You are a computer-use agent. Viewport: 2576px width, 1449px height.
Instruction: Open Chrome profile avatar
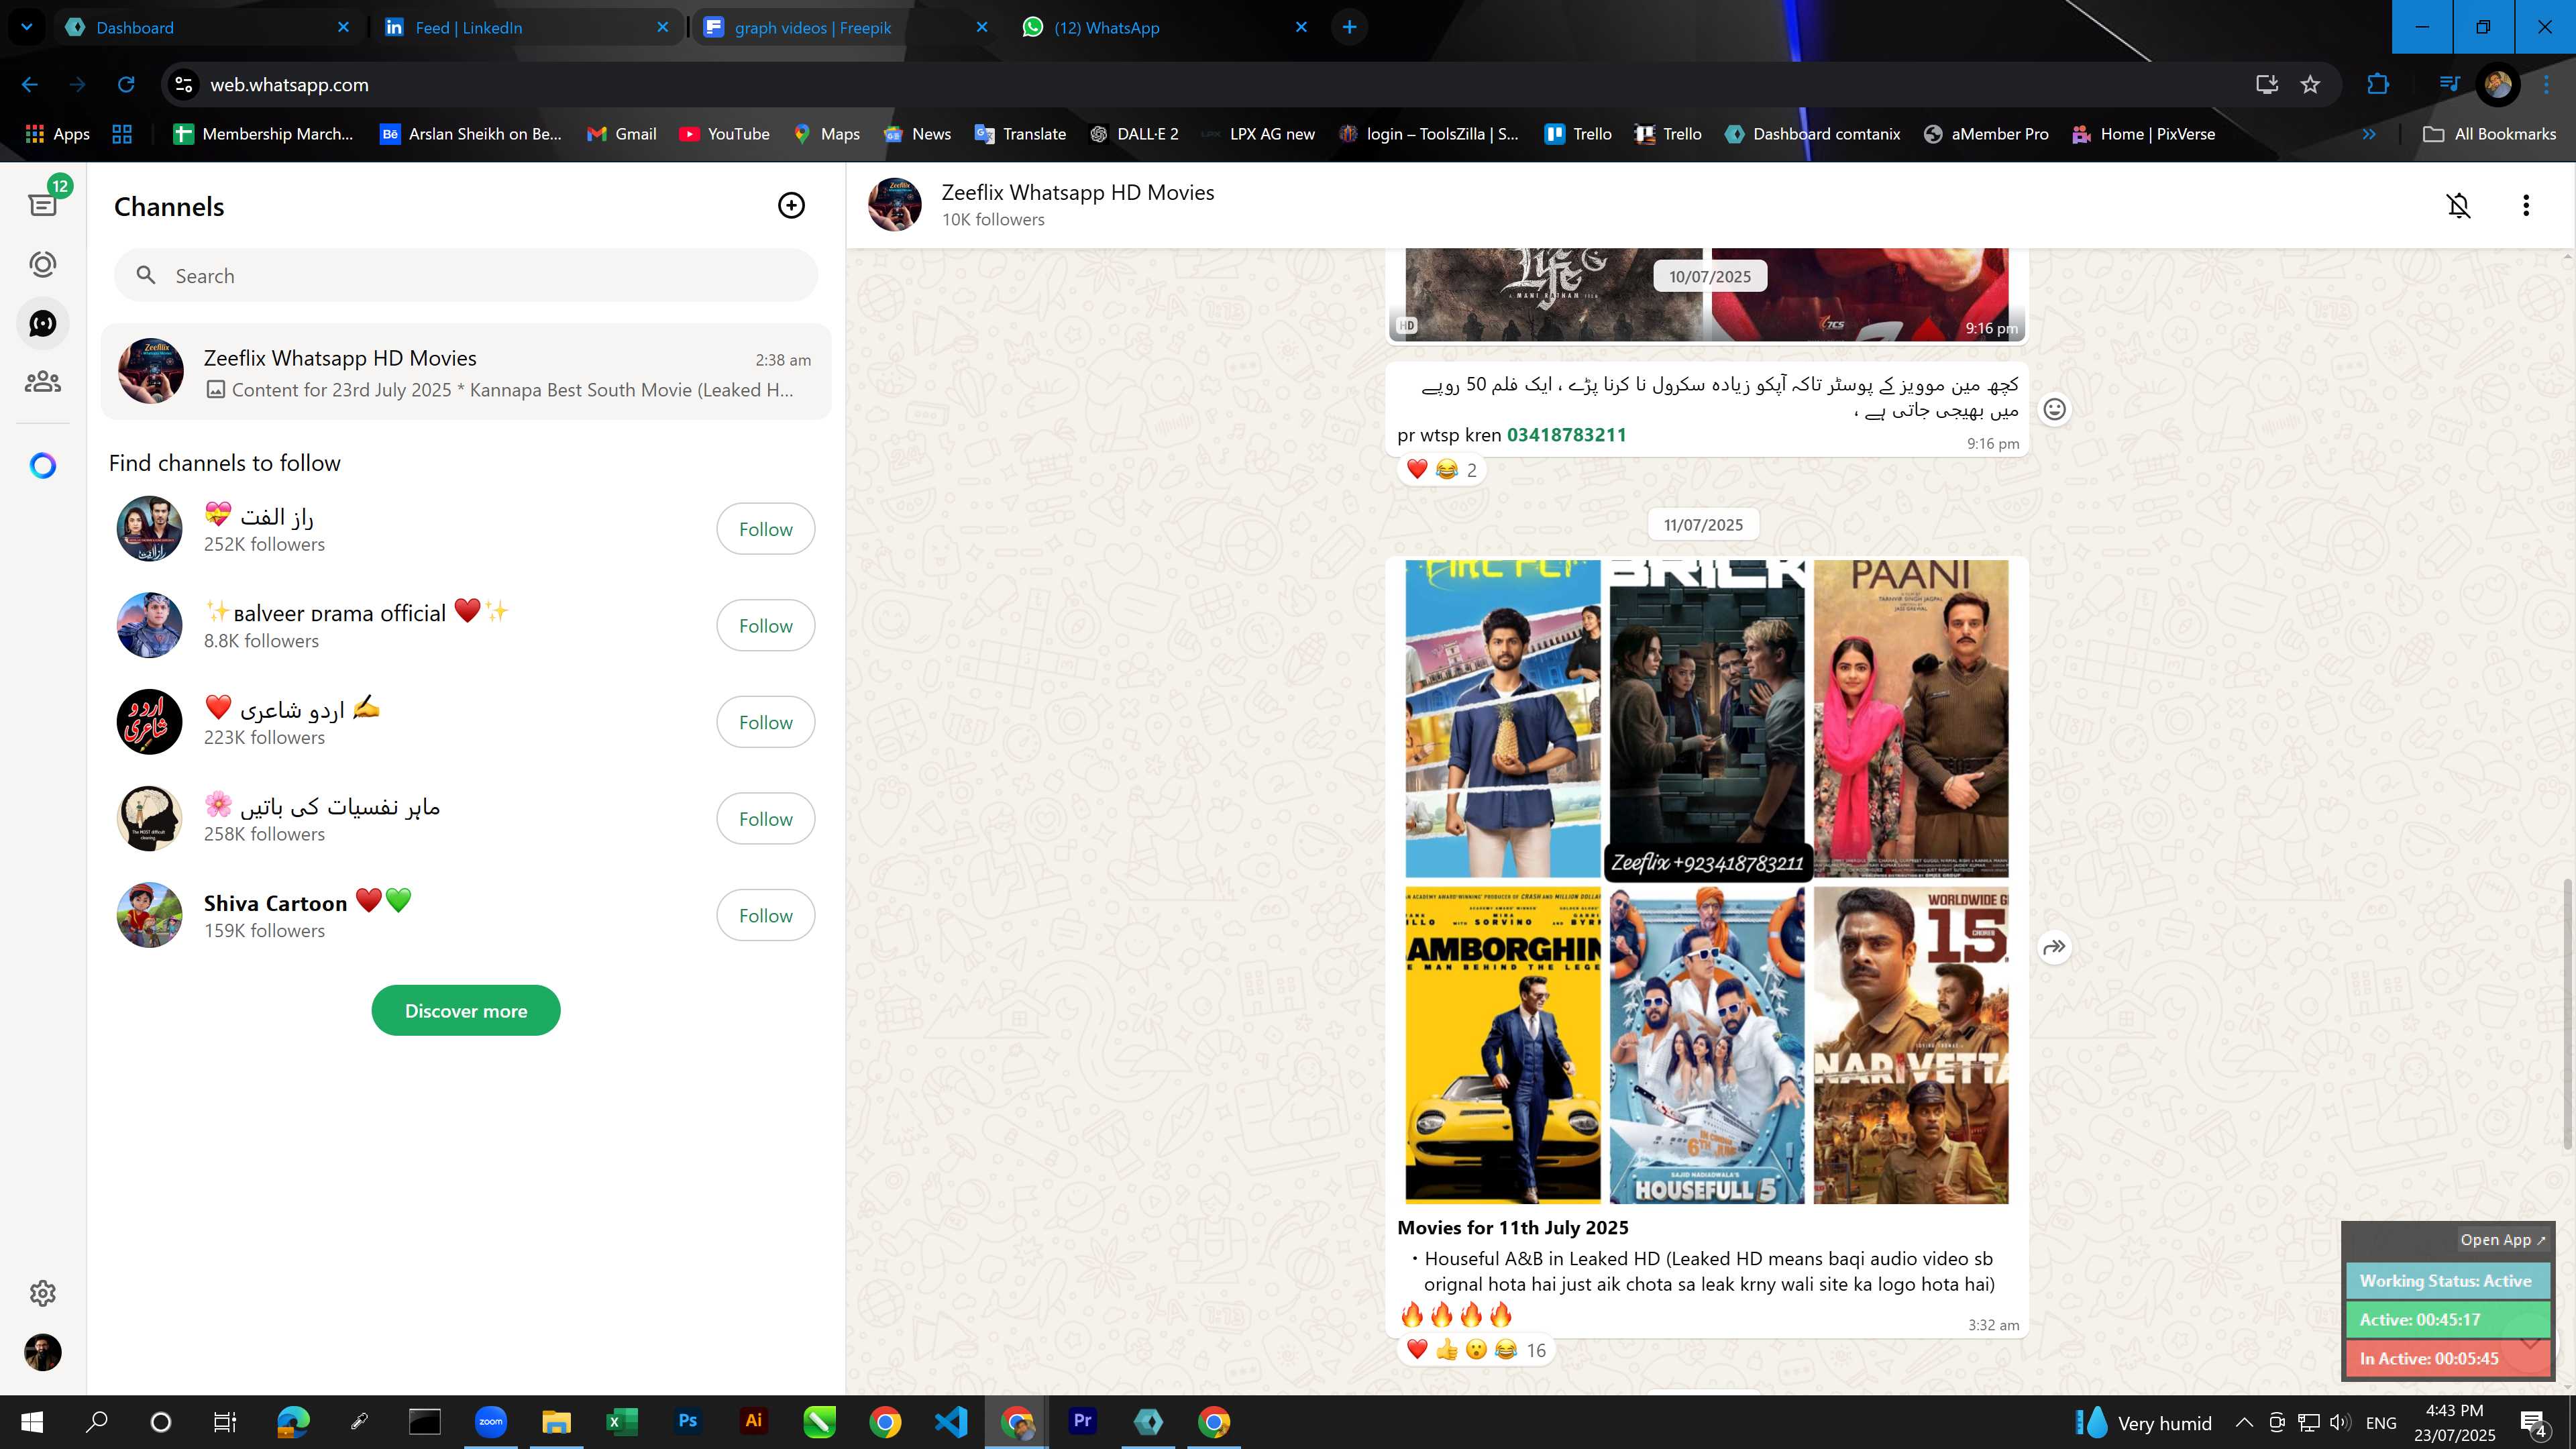2498,85
